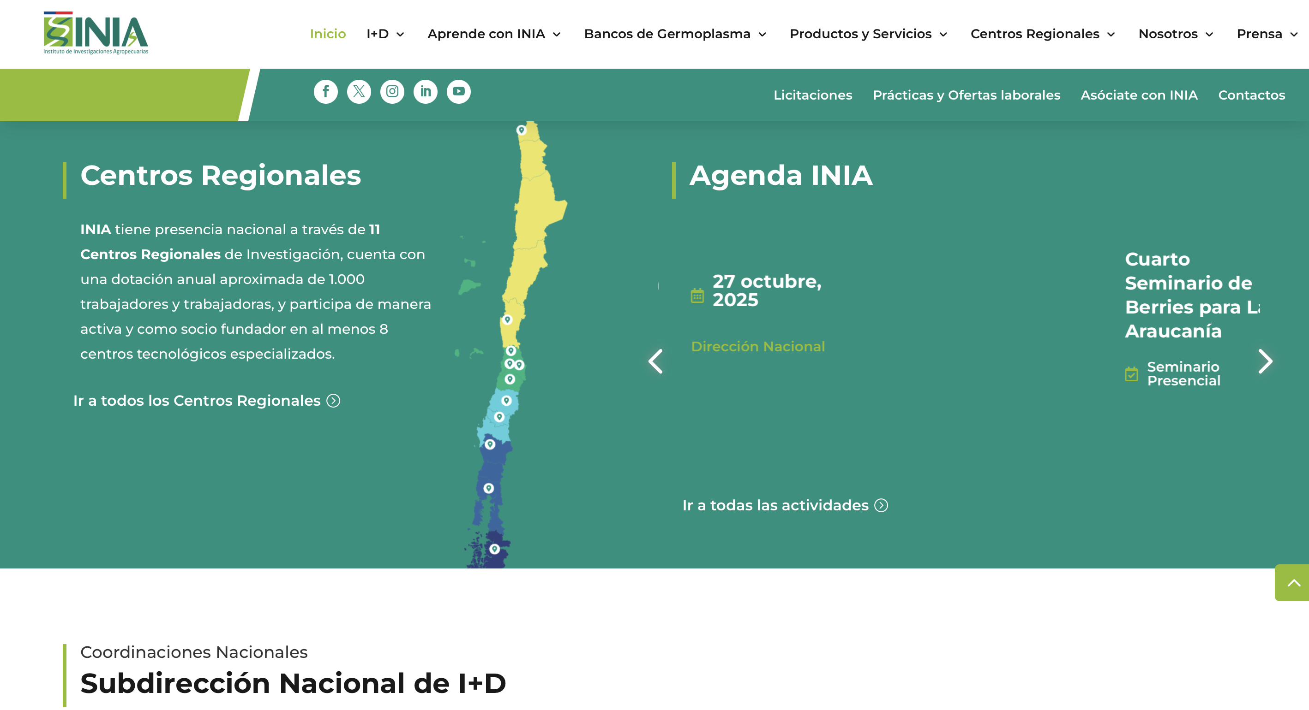Open INIA X (Twitter) profile icon
Screen dimensions: 1309x710
coord(359,92)
